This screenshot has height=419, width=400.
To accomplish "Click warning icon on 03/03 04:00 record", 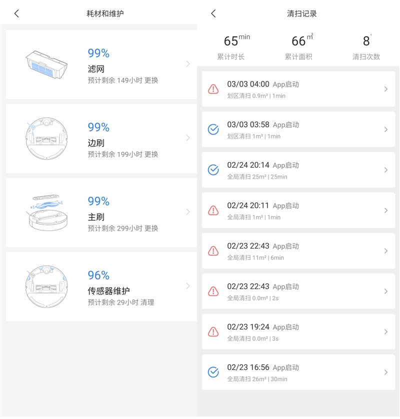I will pos(213,89).
